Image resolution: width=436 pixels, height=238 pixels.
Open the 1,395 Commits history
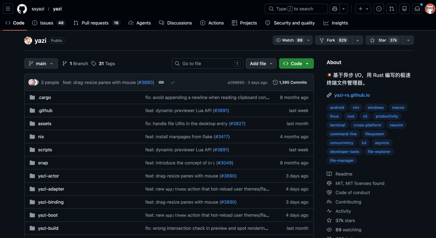[x=290, y=82]
